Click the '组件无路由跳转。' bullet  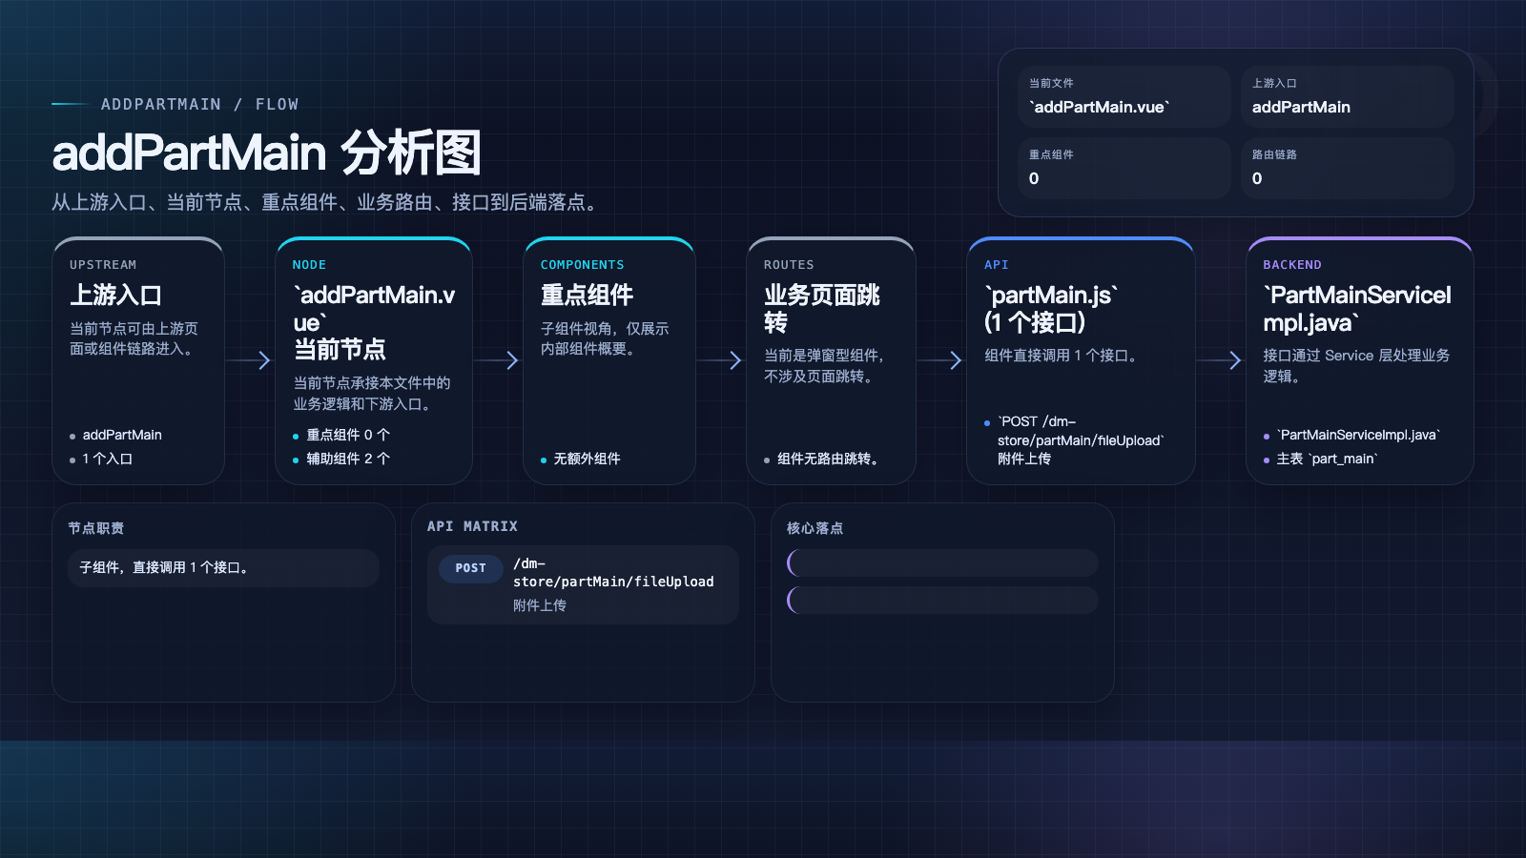pos(827,459)
